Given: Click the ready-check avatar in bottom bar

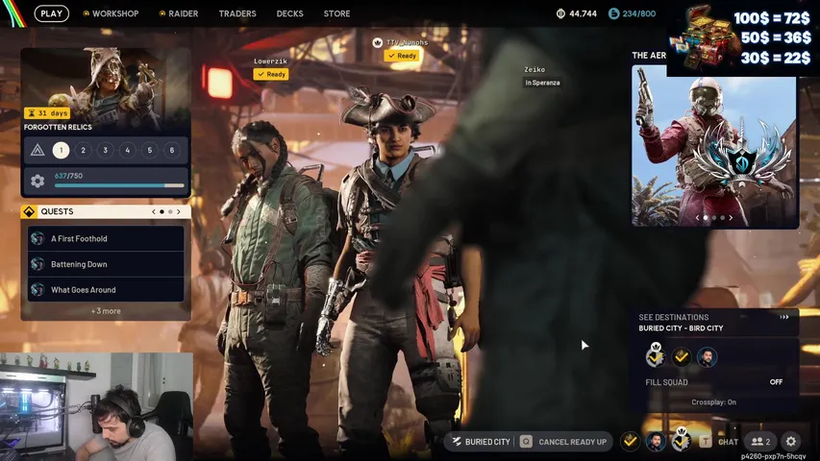Looking at the screenshot, I should coord(631,442).
